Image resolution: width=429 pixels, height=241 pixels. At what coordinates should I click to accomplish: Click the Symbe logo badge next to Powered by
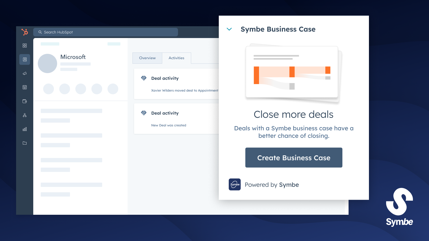pos(235,184)
